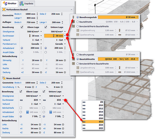Collapse the Neues Bauteil section
Screen dimensions: 155x139
click(x=72, y=78)
